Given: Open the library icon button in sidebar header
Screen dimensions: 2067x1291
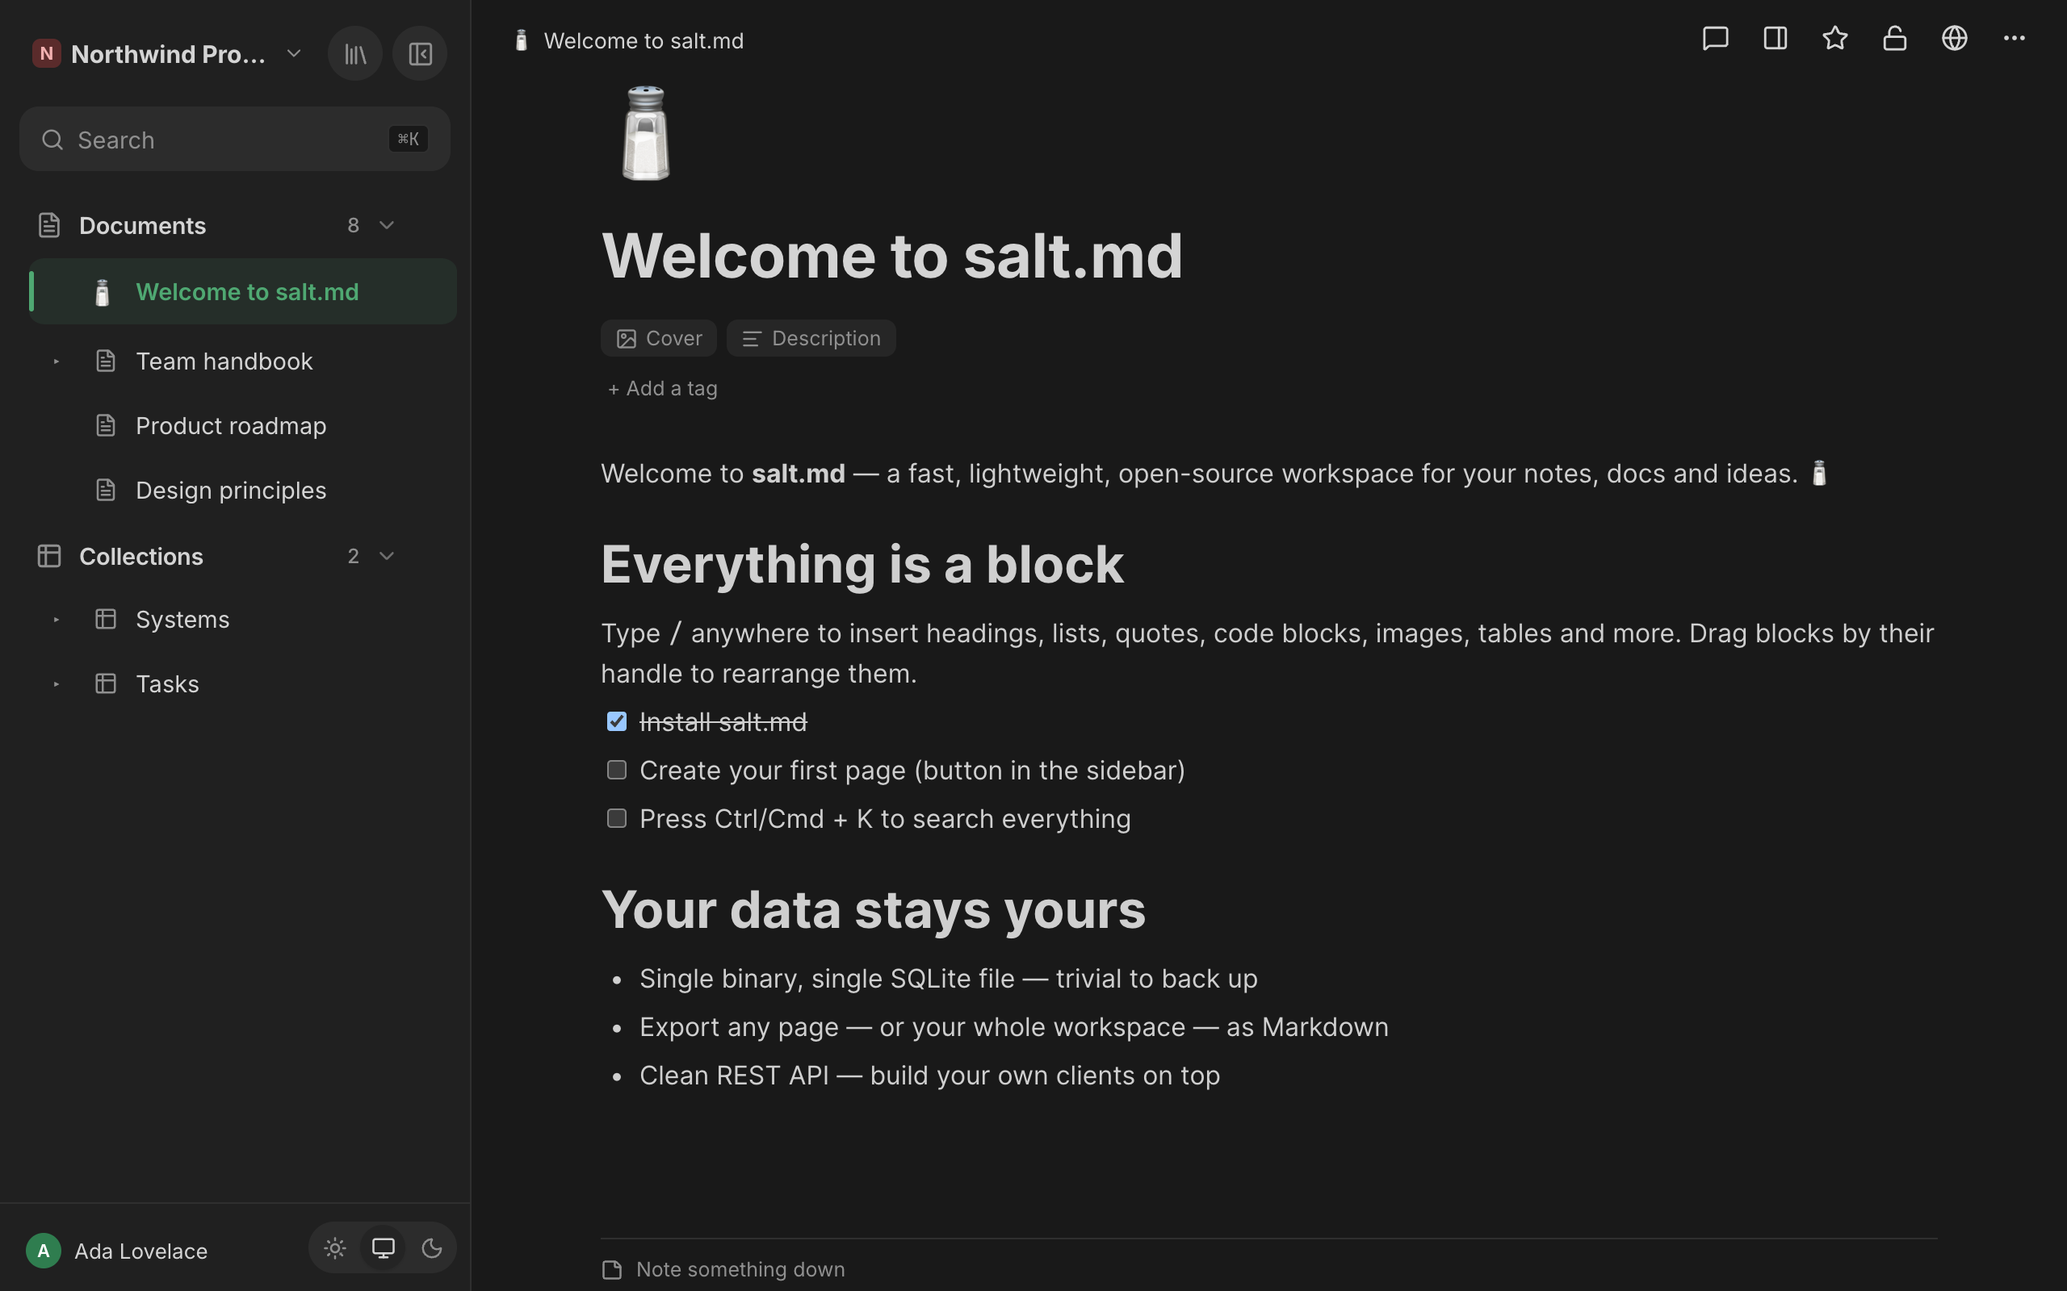Looking at the screenshot, I should point(355,54).
